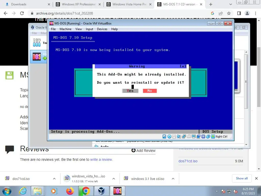Close the Windows XP Professional tab

click(100, 5)
